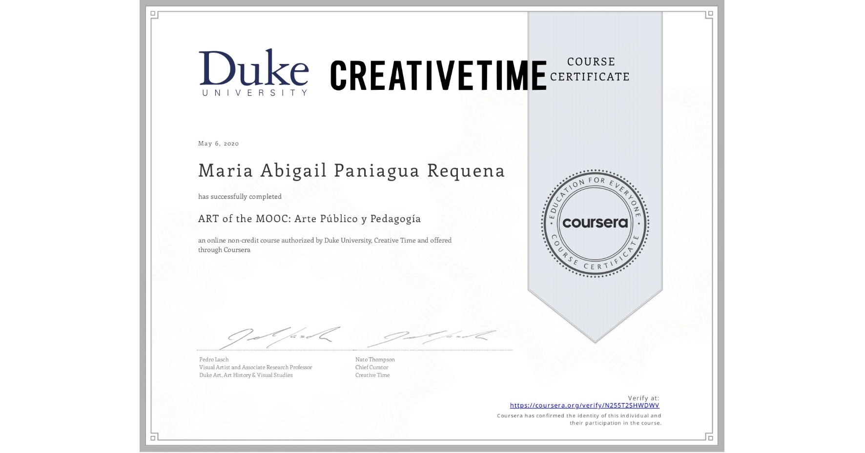Click the CREATIVETIME logo
Viewport: 865px width, 453px height.
tap(438, 73)
